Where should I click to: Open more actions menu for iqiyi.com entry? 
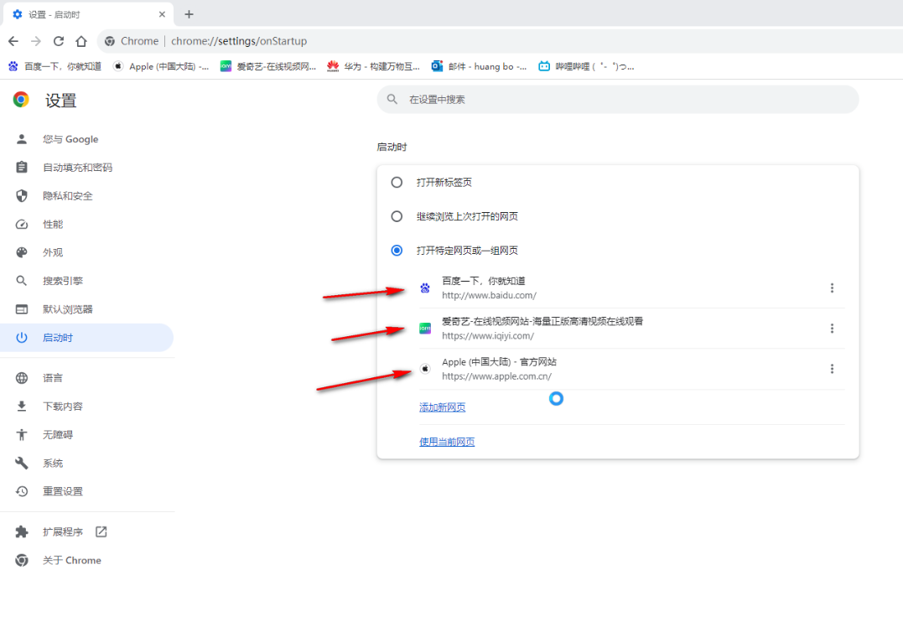click(x=832, y=328)
